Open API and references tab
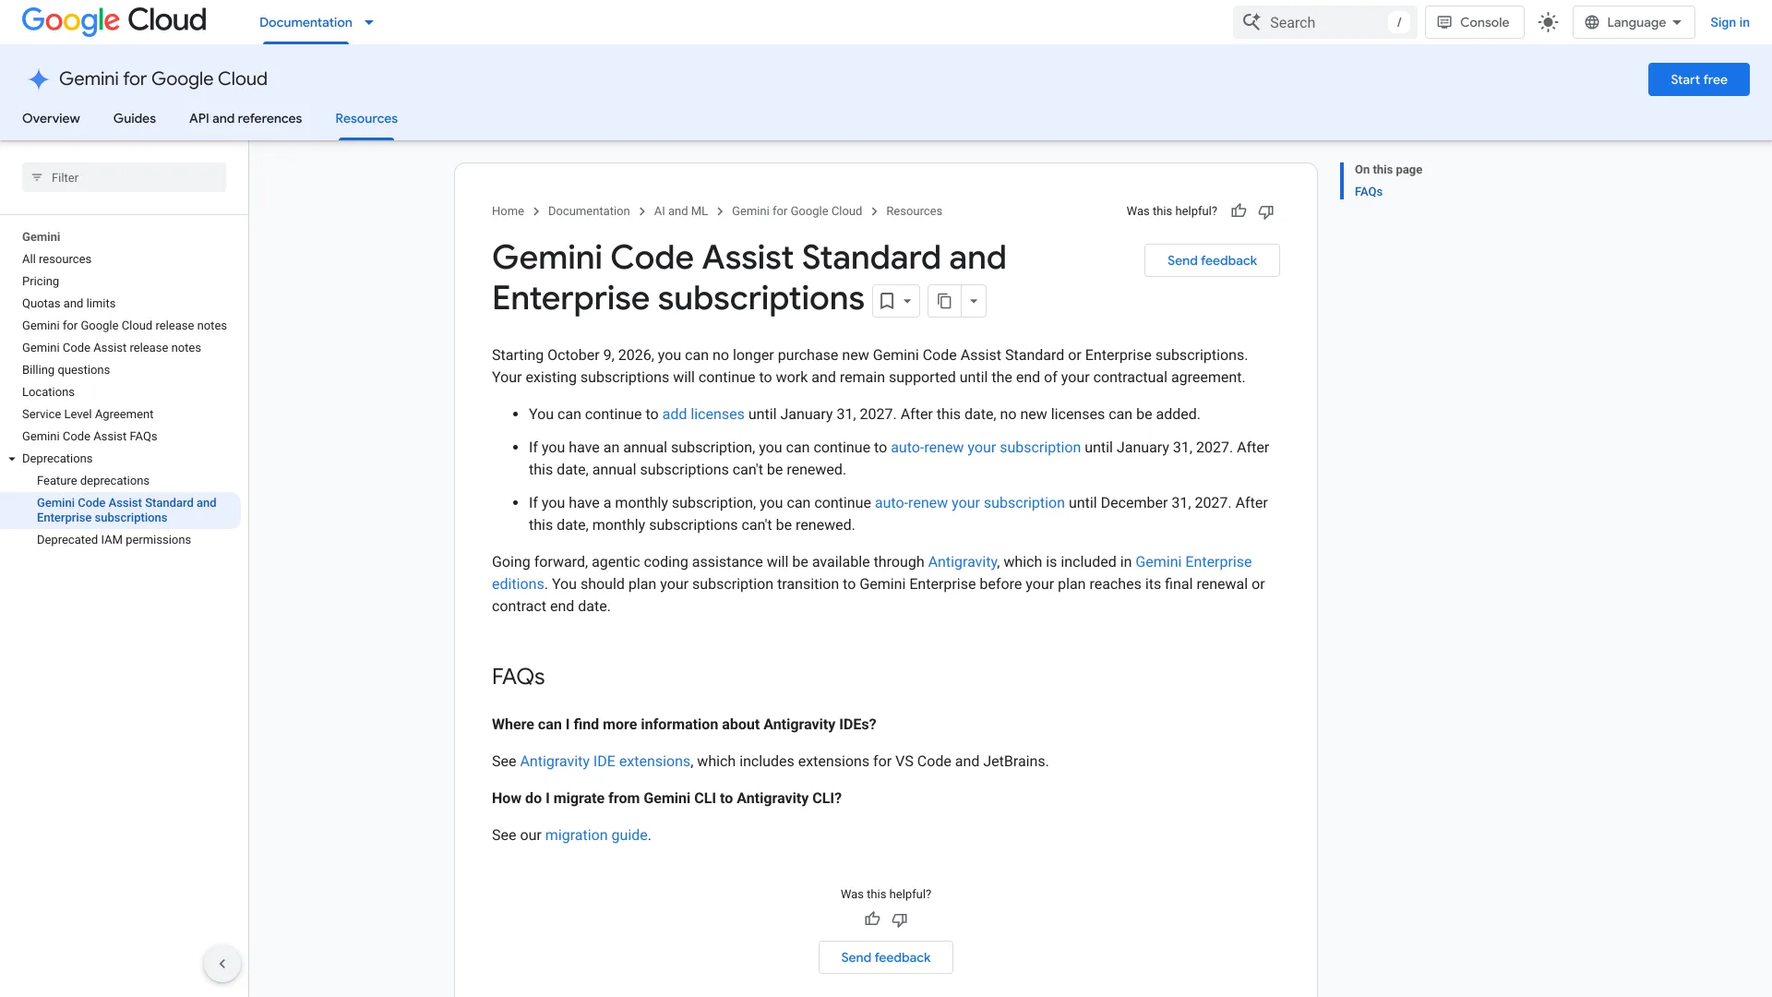1772x997 pixels. pos(245,118)
